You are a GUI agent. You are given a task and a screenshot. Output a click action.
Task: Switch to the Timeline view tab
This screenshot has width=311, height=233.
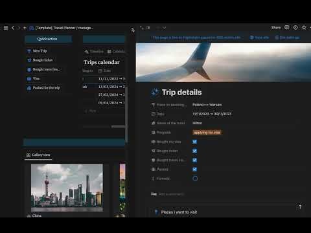(94, 52)
